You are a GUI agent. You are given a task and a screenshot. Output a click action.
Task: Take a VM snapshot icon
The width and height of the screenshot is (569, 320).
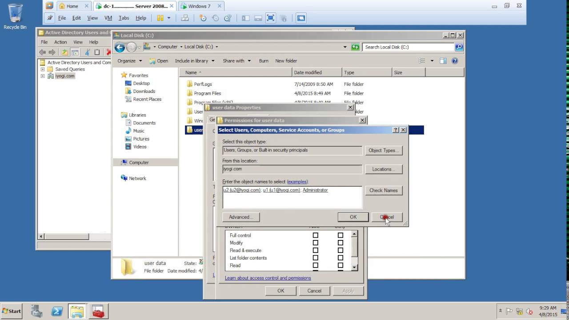click(203, 18)
